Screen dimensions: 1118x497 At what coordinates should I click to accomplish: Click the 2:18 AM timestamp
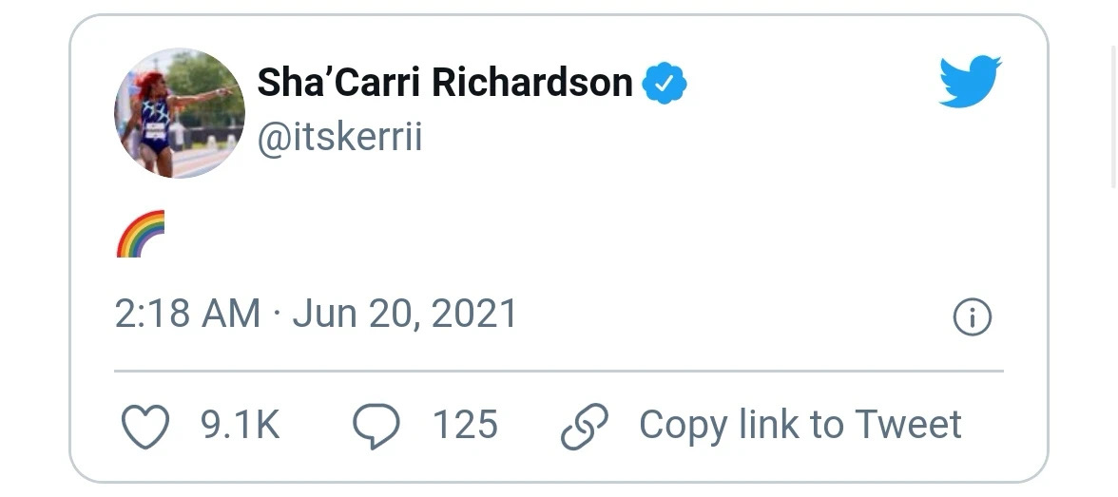pyautogui.click(x=187, y=314)
